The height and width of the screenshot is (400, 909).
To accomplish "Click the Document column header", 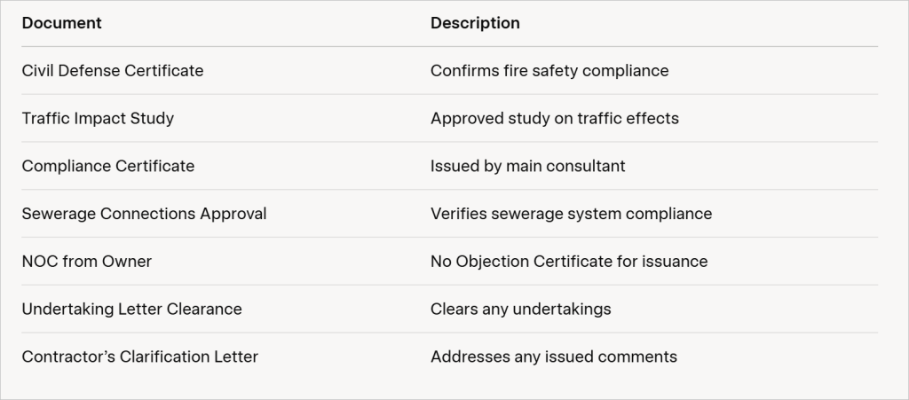I will click(61, 23).
